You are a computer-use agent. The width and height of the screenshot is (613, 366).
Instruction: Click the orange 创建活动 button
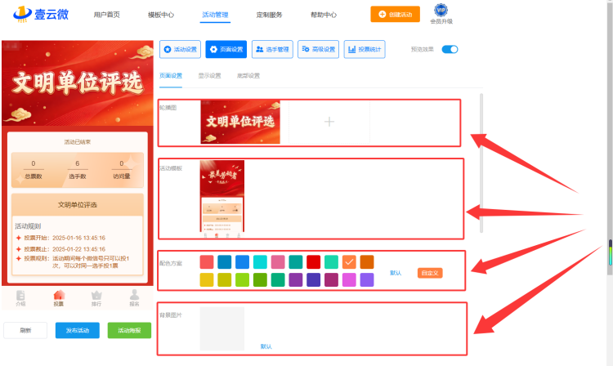pyautogui.click(x=396, y=14)
